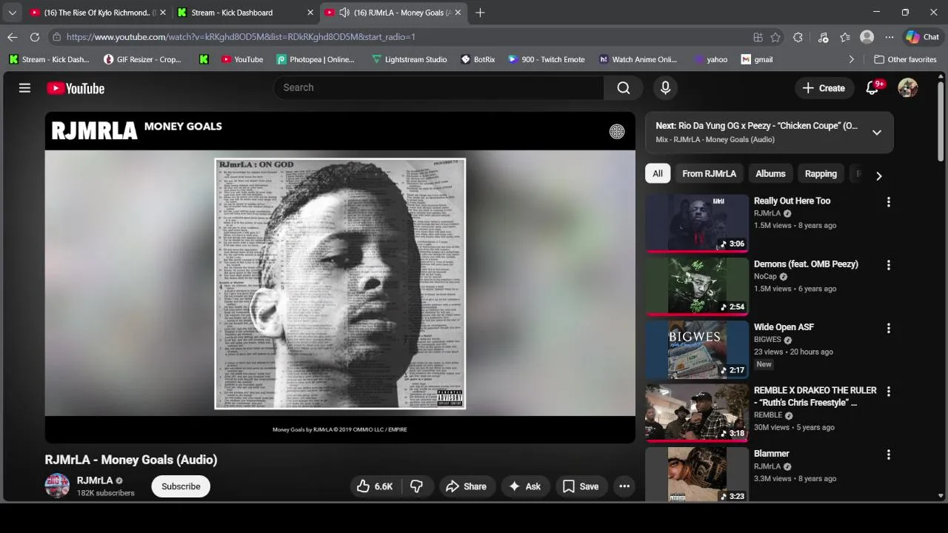Open split screen icon in address bar
This screenshot has height=533, width=948.
tap(758, 37)
